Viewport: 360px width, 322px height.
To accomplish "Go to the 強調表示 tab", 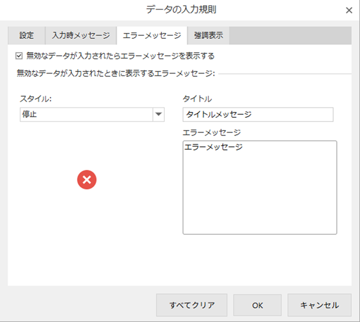I will coord(208,36).
